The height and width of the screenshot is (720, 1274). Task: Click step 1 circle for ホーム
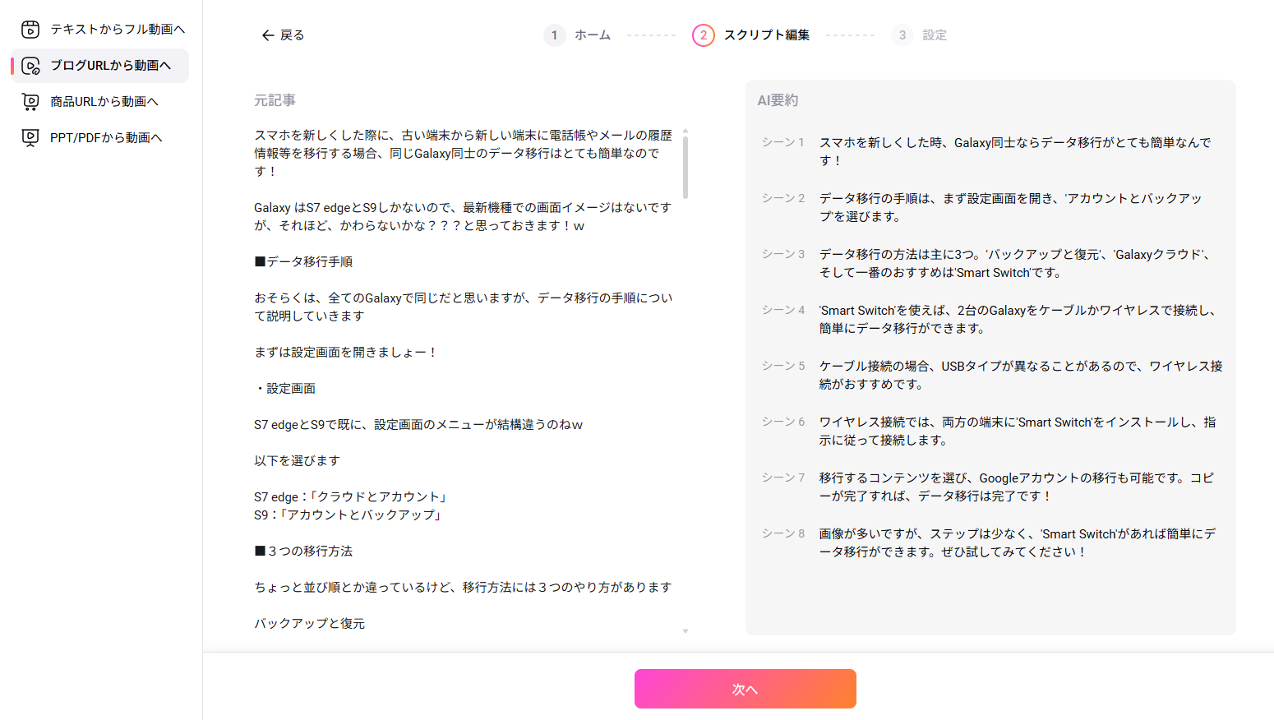[x=554, y=35]
